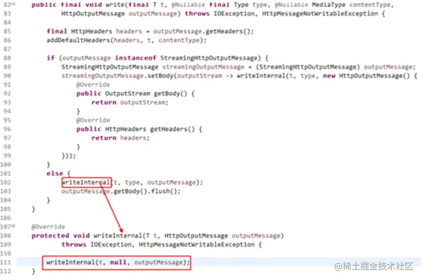Click the 'addDefaultHeaders' call on line 86

pyautogui.click(x=78, y=40)
